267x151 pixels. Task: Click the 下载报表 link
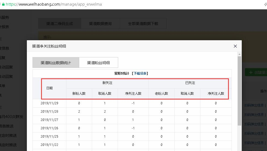point(140,73)
